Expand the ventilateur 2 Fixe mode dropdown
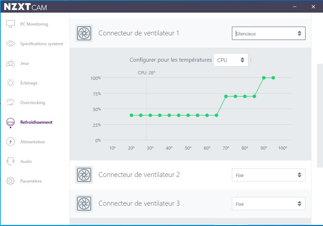This screenshot has height=226, width=323. tap(268, 175)
